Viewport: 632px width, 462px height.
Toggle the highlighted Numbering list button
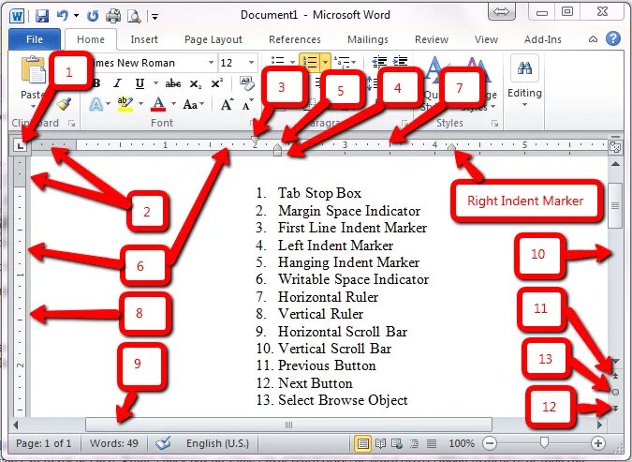pyautogui.click(x=310, y=62)
